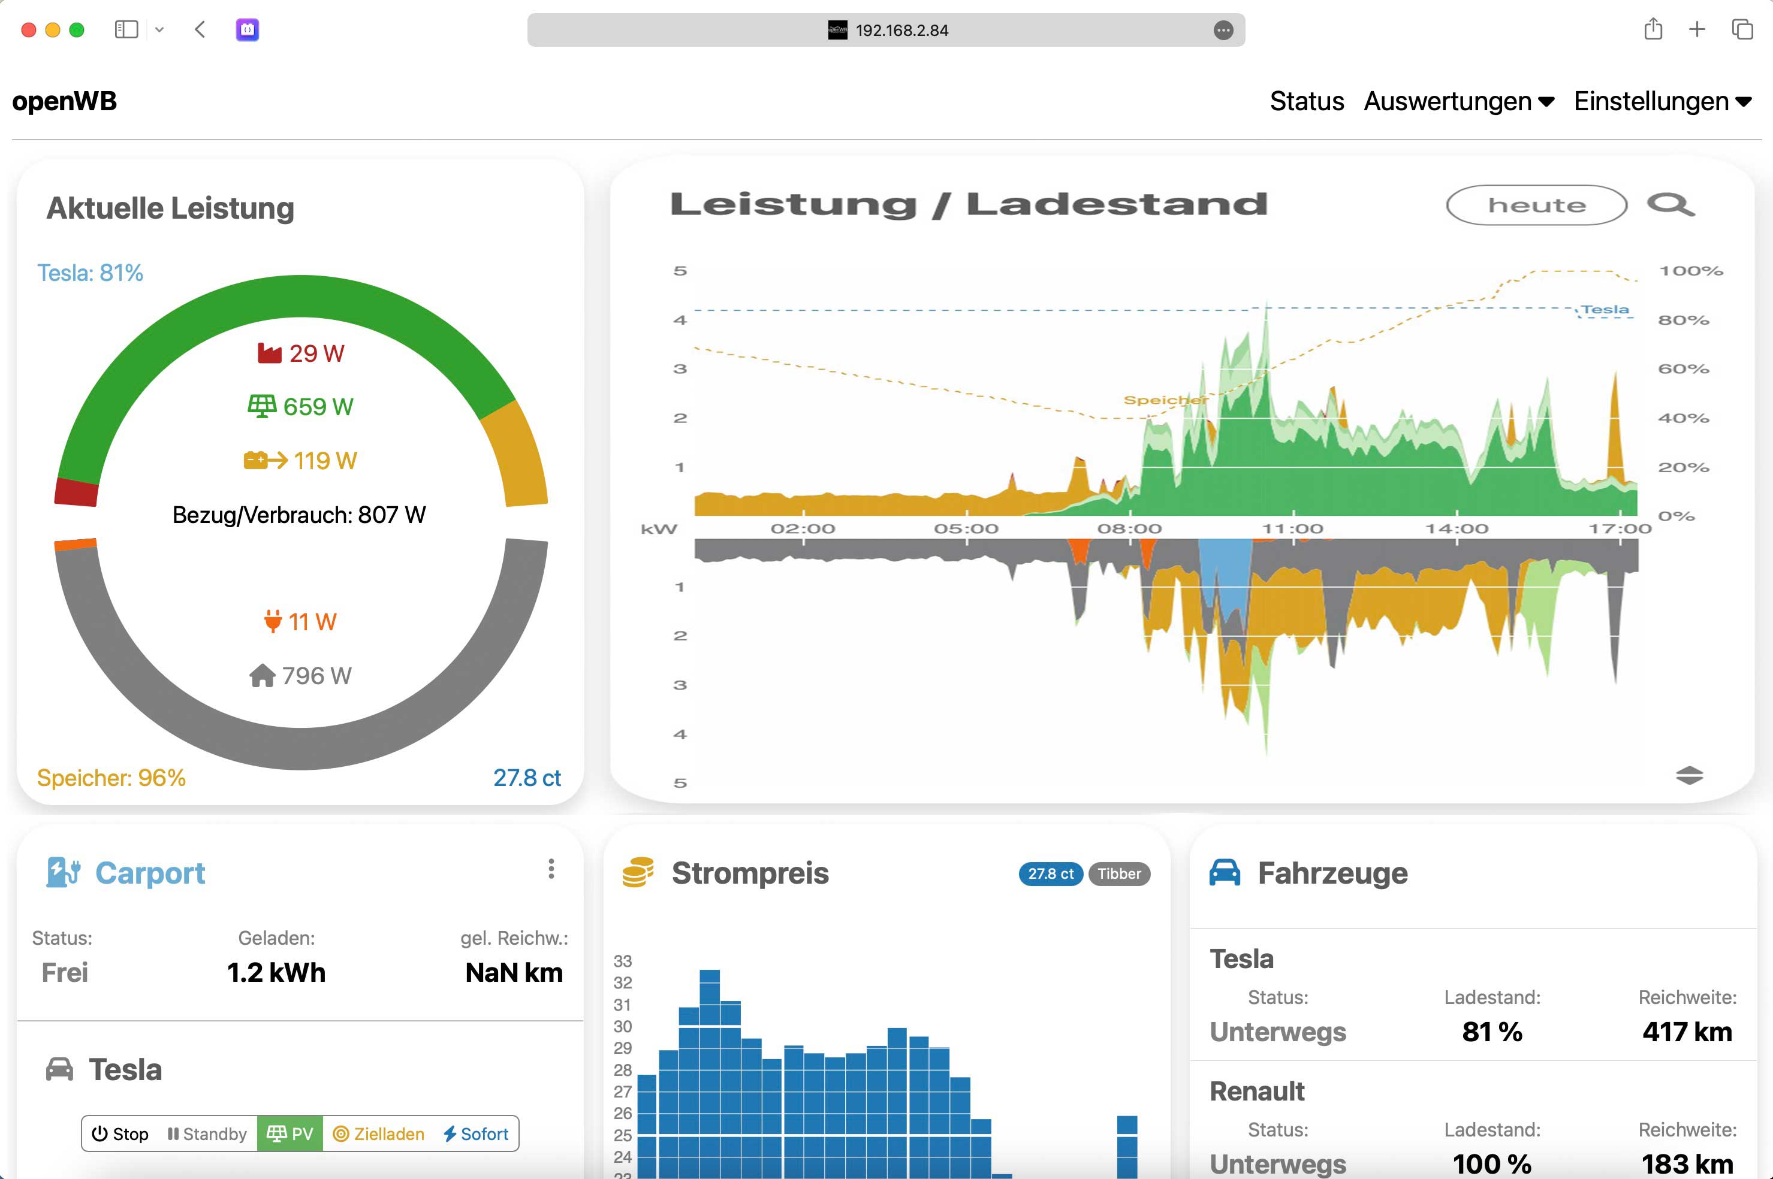This screenshot has height=1179, width=1773.
Task: Toggle the Safari sidebar icon
Action: (x=126, y=29)
